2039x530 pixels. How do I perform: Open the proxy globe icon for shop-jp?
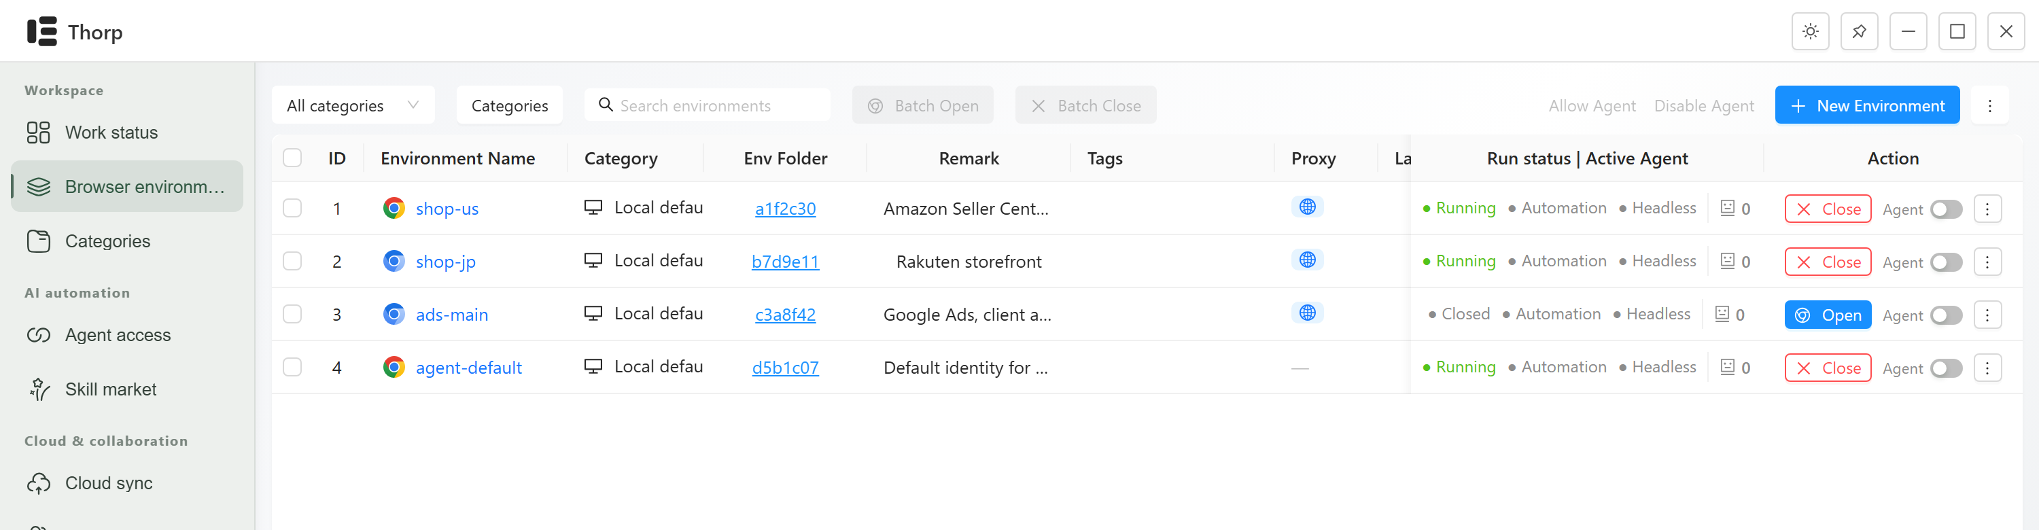pyautogui.click(x=1308, y=260)
